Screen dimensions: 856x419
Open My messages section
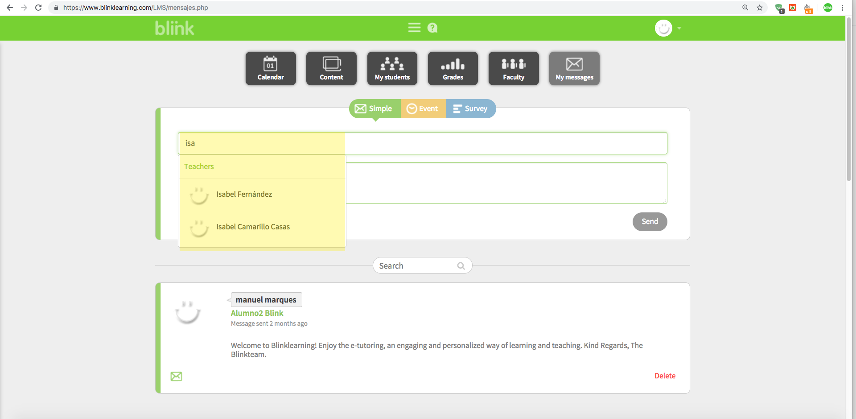574,68
